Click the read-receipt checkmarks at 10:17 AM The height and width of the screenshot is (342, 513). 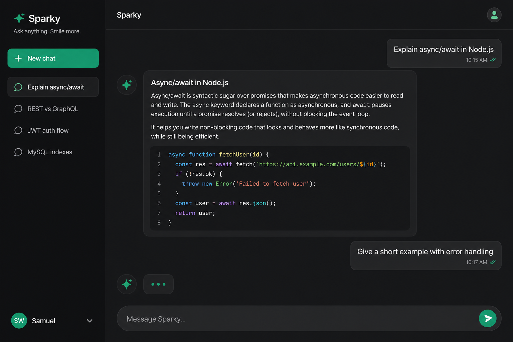pos(493,262)
